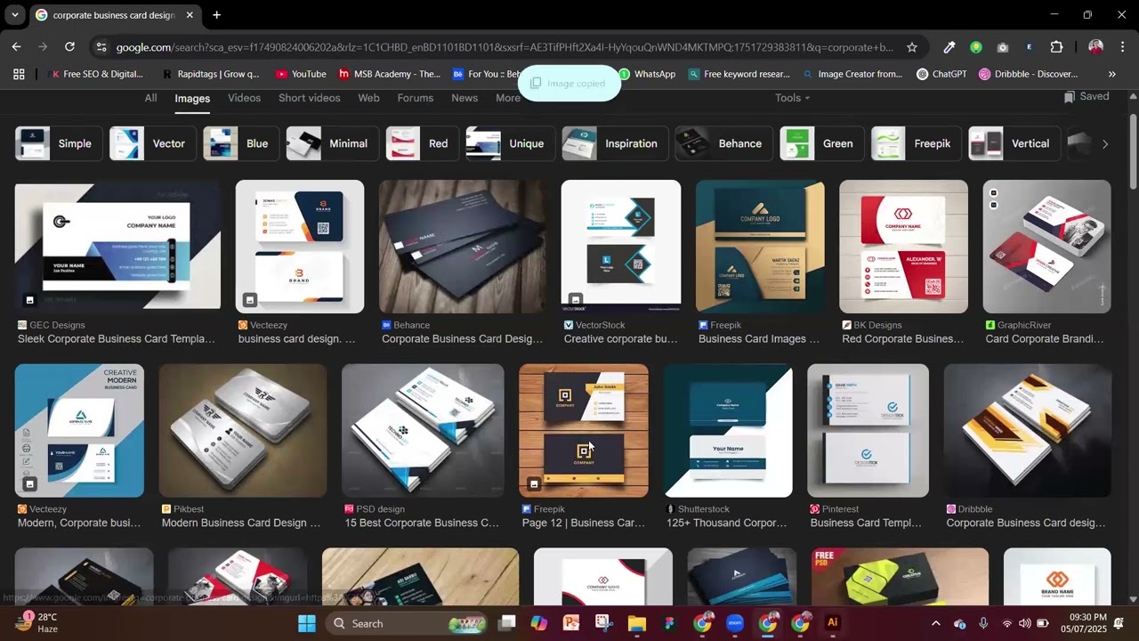Open the GraphicRiver Card Corporate Branding image

tap(1047, 247)
